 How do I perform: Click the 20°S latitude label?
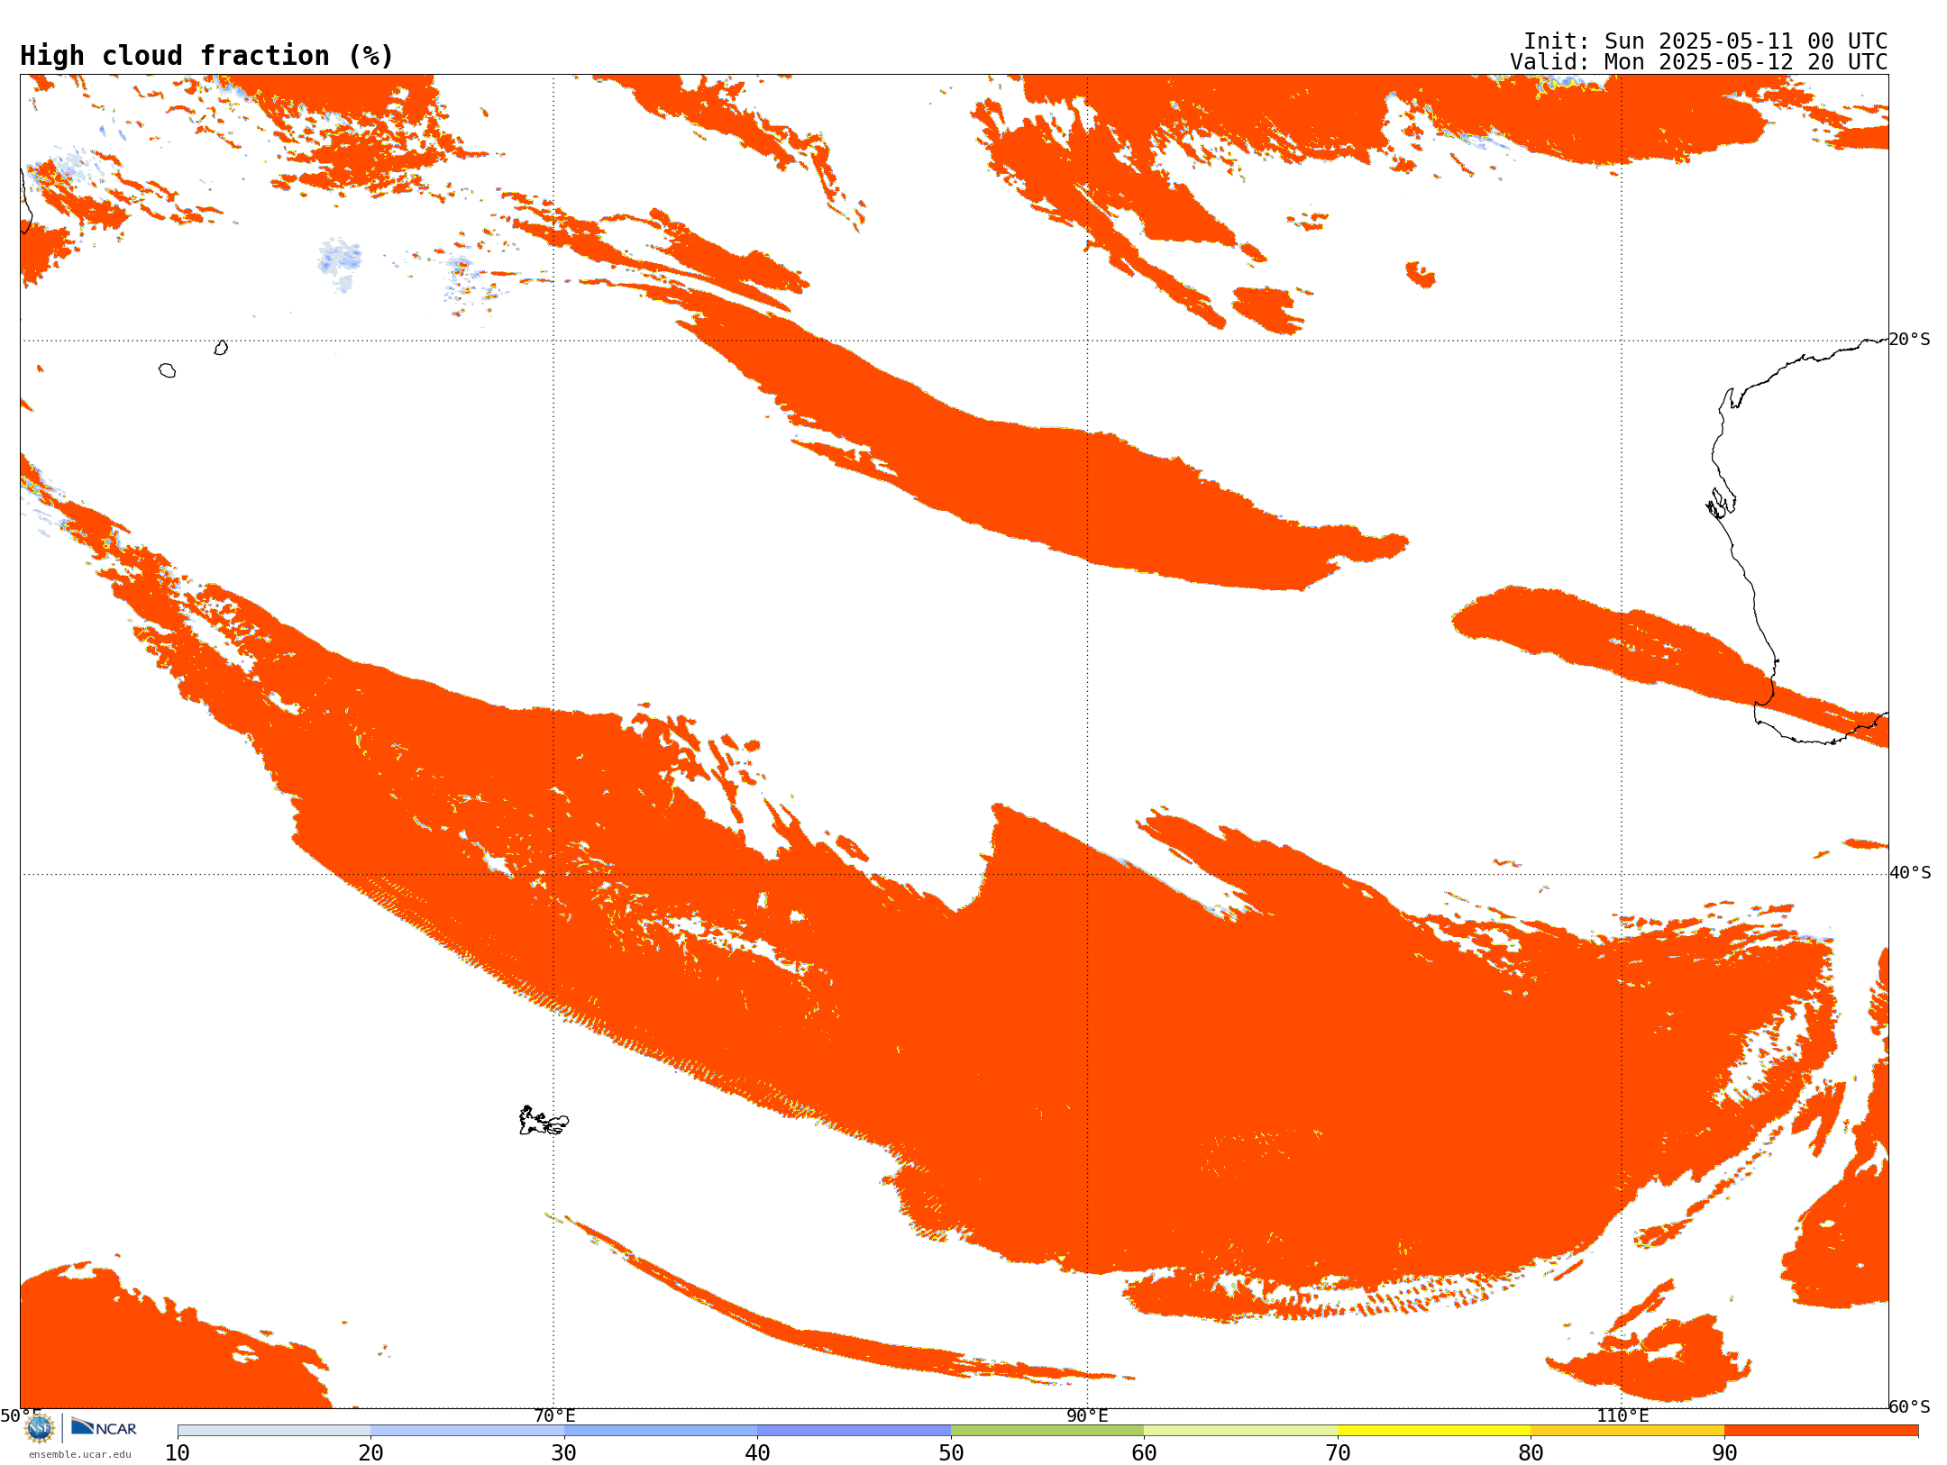(x=1910, y=340)
